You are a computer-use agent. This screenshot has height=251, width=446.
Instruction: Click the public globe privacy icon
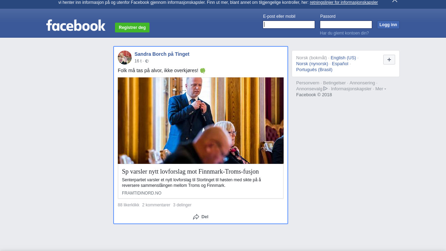147,61
